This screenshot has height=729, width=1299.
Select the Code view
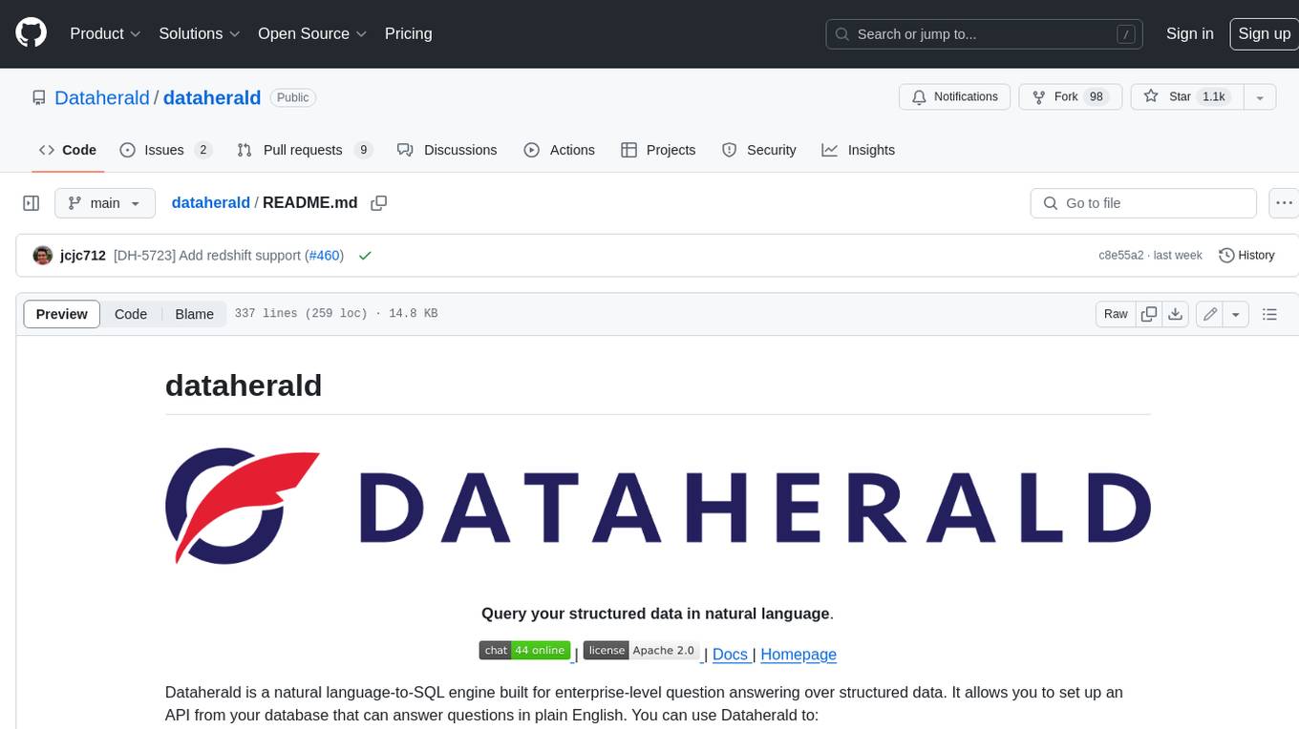[x=131, y=314]
